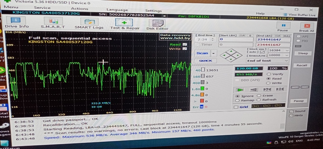The width and height of the screenshot is (323, 149).
Task: Click the orange 4.8s block indicator
Action: click(x=202, y=95)
